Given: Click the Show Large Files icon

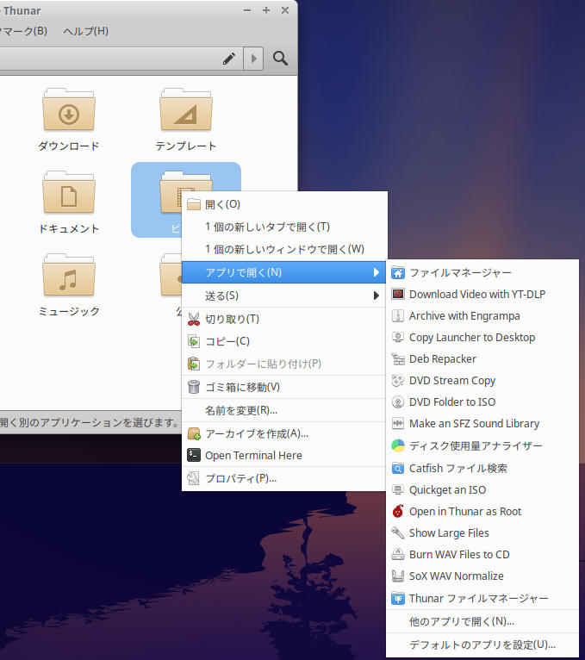Looking at the screenshot, I should click(x=398, y=532).
